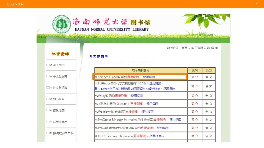264x148 pixels.
Task: Click 全文 in the WestlawNext row
Action: point(209,112)
